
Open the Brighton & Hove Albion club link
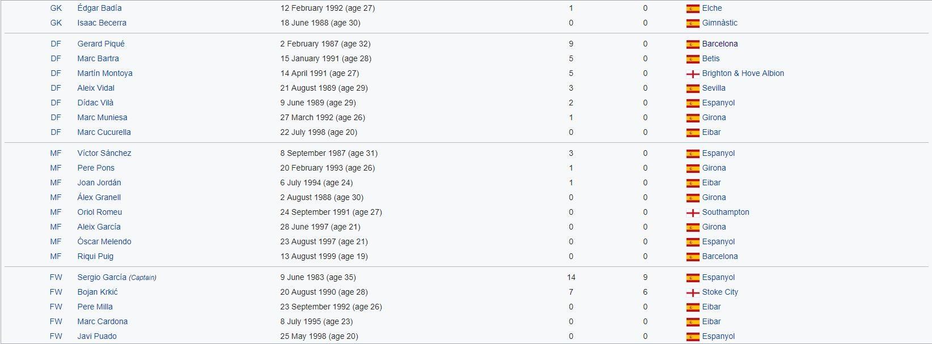point(743,73)
